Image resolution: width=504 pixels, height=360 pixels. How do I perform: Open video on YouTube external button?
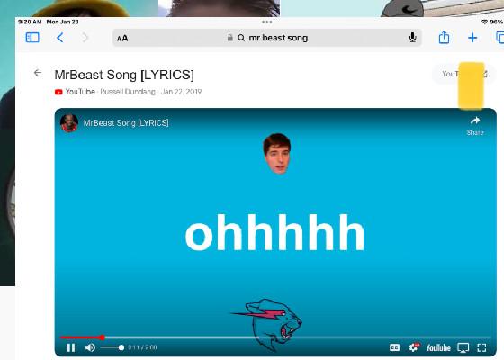pos(464,74)
